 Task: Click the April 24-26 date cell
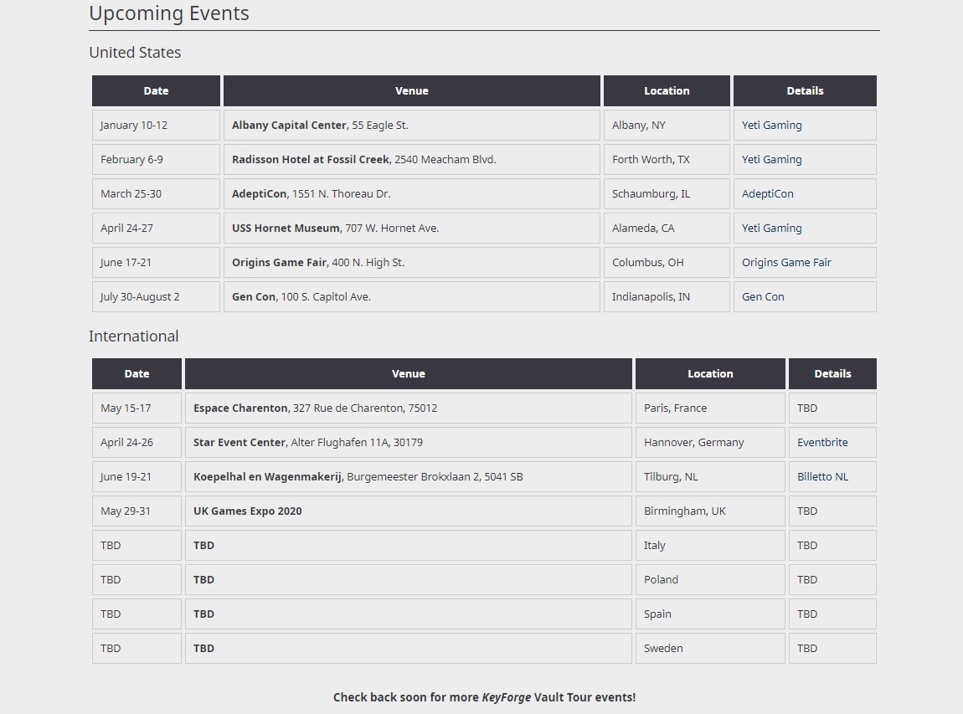point(137,443)
